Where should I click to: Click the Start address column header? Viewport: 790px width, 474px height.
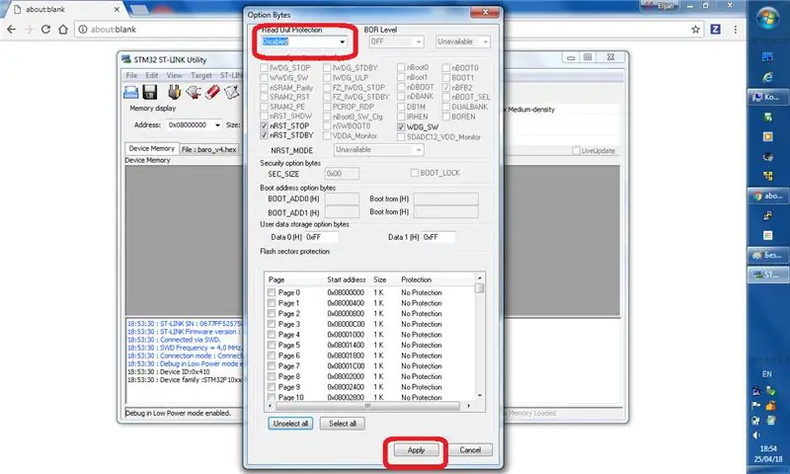click(x=347, y=279)
